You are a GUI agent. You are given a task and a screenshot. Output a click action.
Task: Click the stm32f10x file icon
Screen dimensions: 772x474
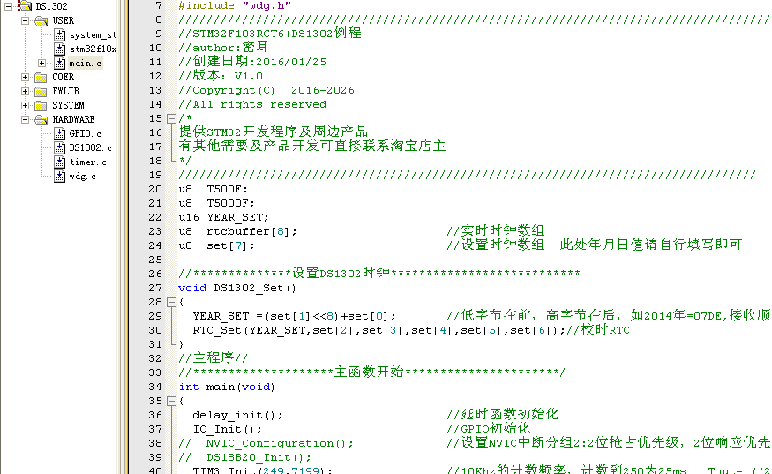60,49
